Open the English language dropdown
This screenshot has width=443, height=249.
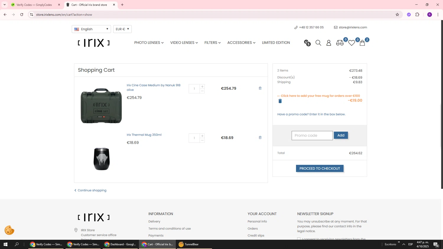click(x=91, y=29)
